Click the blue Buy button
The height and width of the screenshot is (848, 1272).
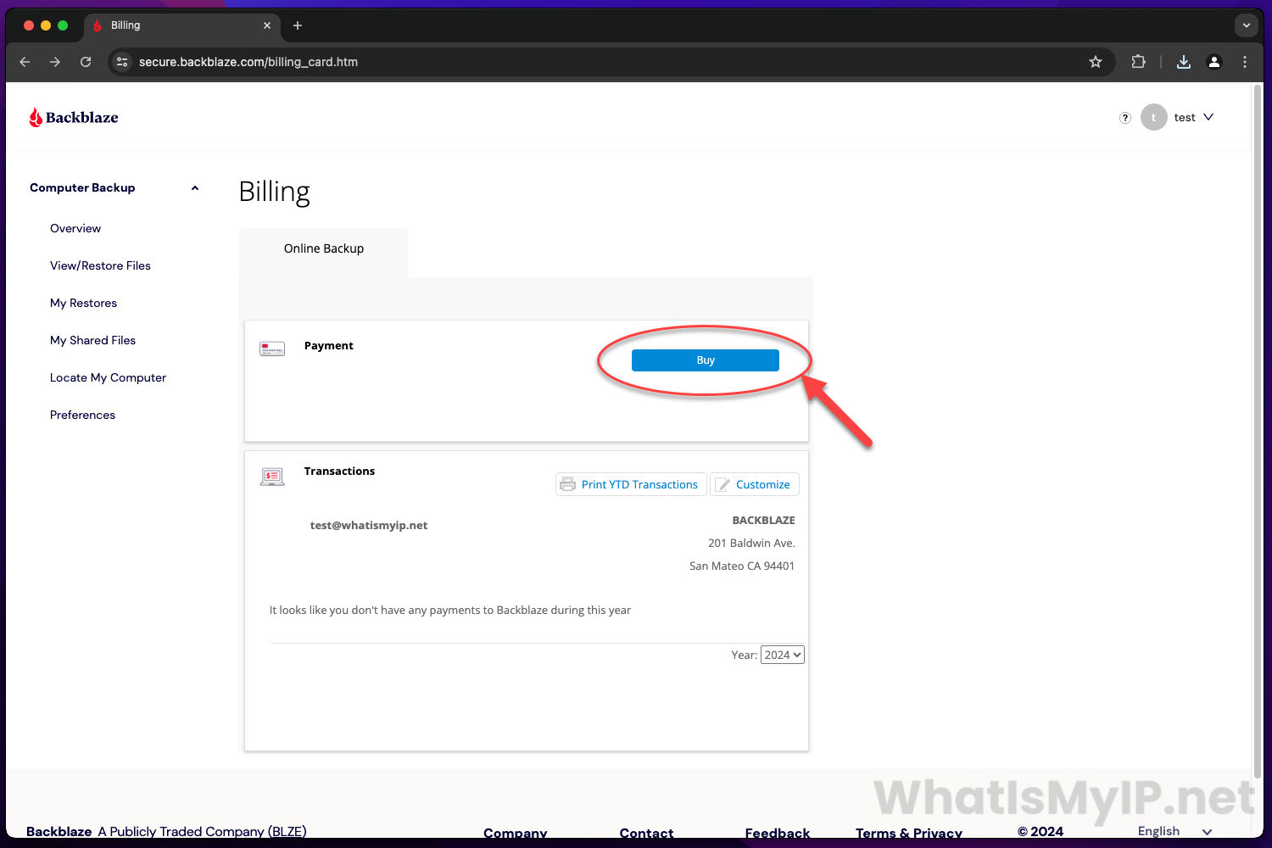(x=706, y=360)
